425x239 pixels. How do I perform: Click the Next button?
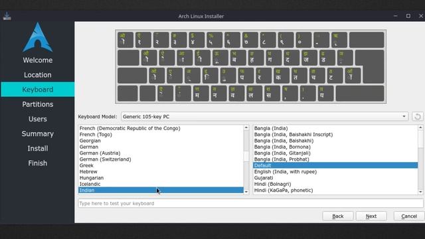pyautogui.click(x=371, y=216)
